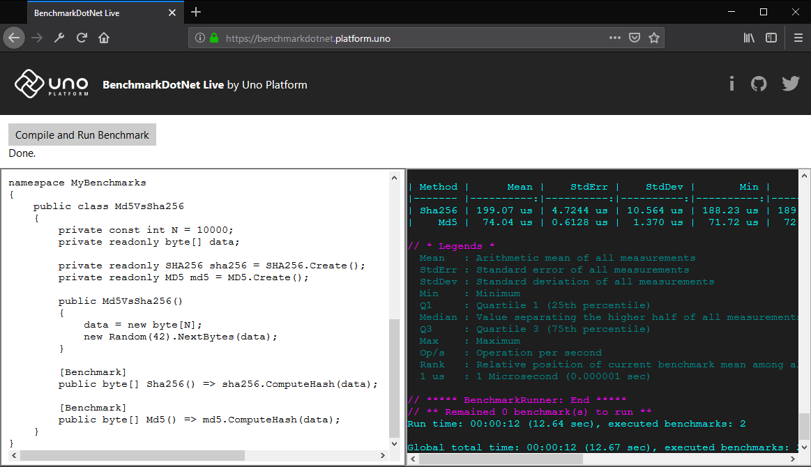Go to browser home page icon
This screenshot has height=467, width=811.
coord(104,38)
